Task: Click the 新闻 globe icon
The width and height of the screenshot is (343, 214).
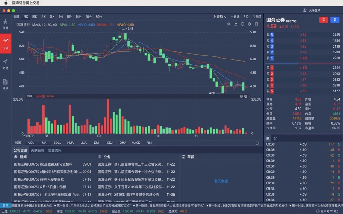Action: (x=16, y=157)
